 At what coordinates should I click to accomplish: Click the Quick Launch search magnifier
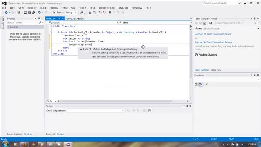tap(239, 3)
